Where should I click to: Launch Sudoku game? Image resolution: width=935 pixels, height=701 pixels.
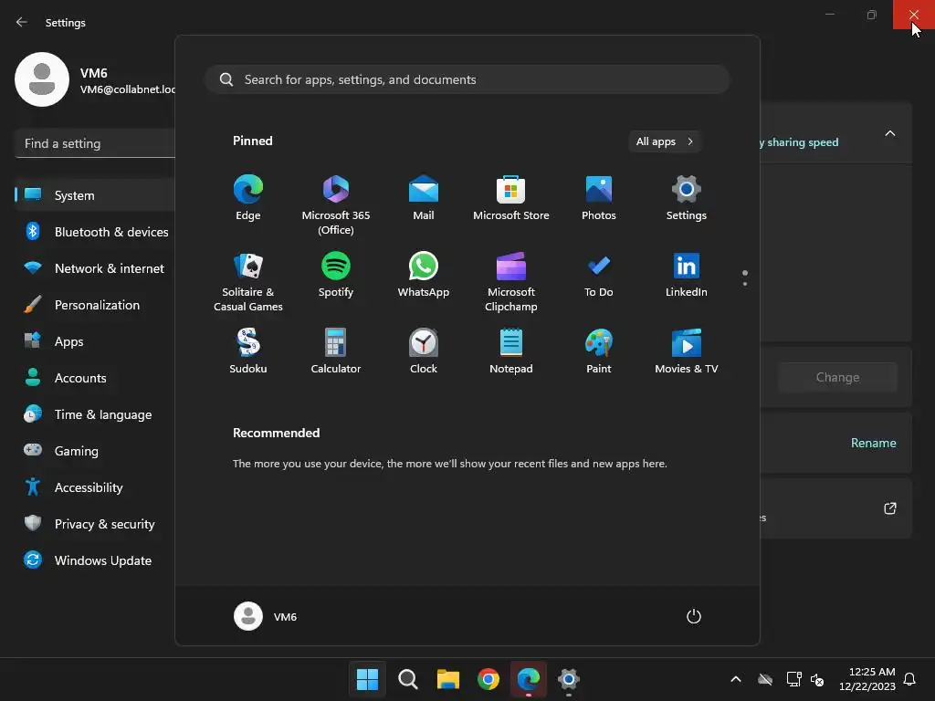pos(248,351)
